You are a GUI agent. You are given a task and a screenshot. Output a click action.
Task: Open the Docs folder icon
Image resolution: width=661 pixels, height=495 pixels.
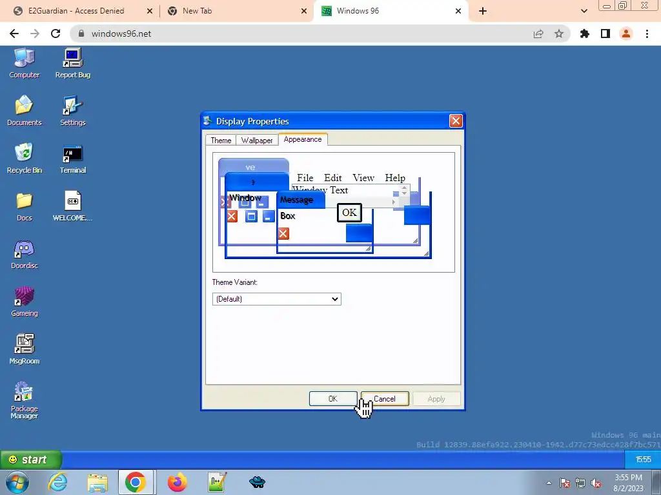tap(24, 206)
